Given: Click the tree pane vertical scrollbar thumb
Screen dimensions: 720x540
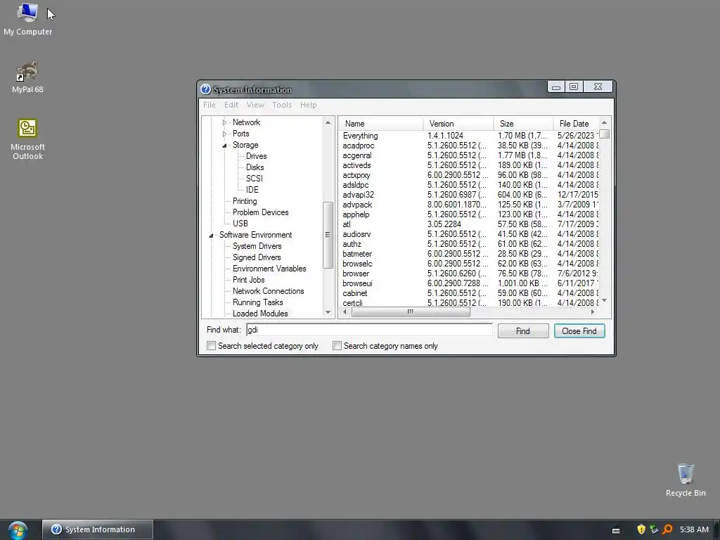Looking at the screenshot, I should click(x=328, y=235).
